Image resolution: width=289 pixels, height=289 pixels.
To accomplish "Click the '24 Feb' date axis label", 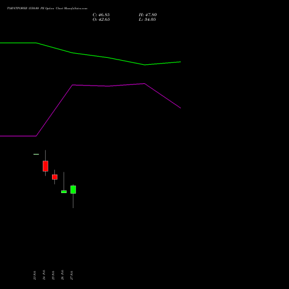I will coord(44,275).
